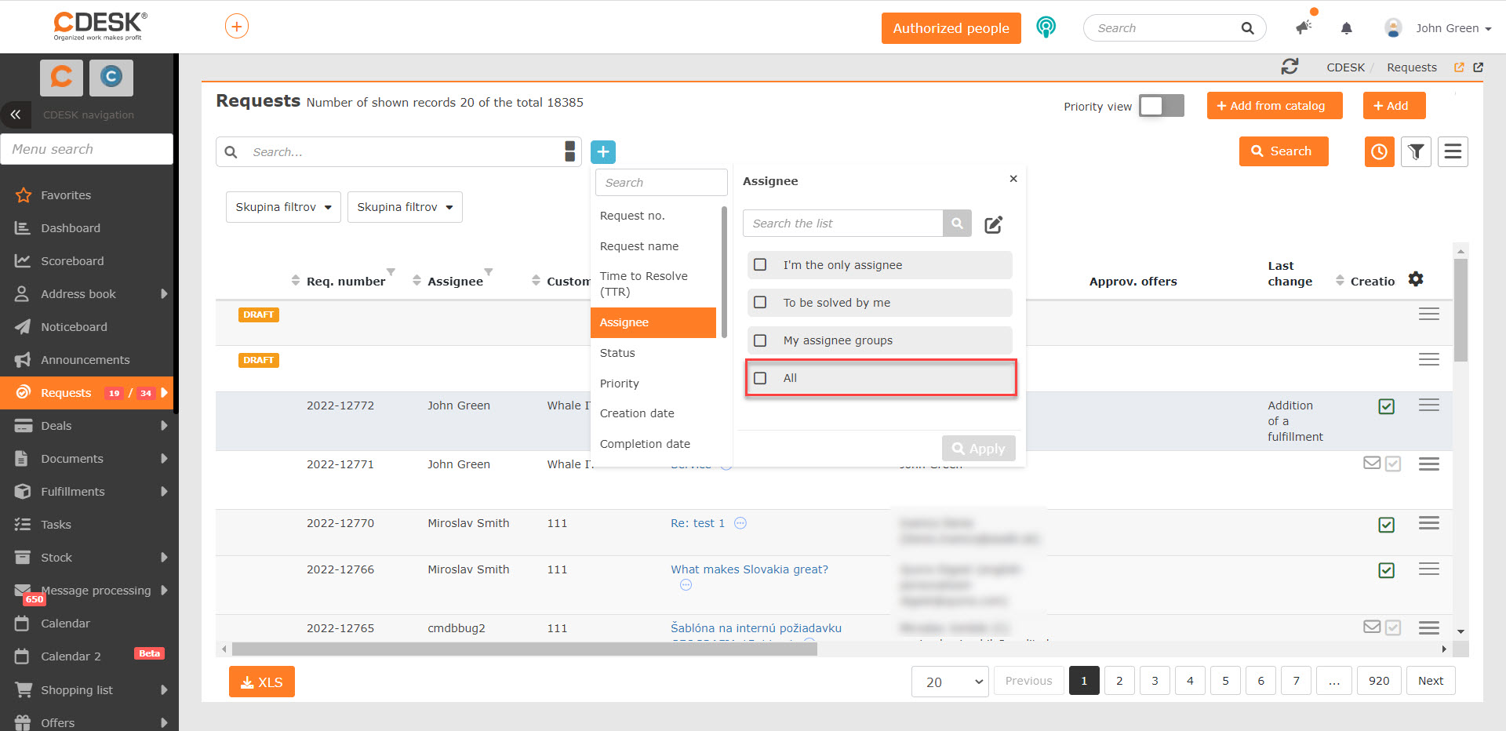This screenshot has width=1506, height=731.
Task: Click the blue plus add-filter button
Action: (x=603, y=151)
